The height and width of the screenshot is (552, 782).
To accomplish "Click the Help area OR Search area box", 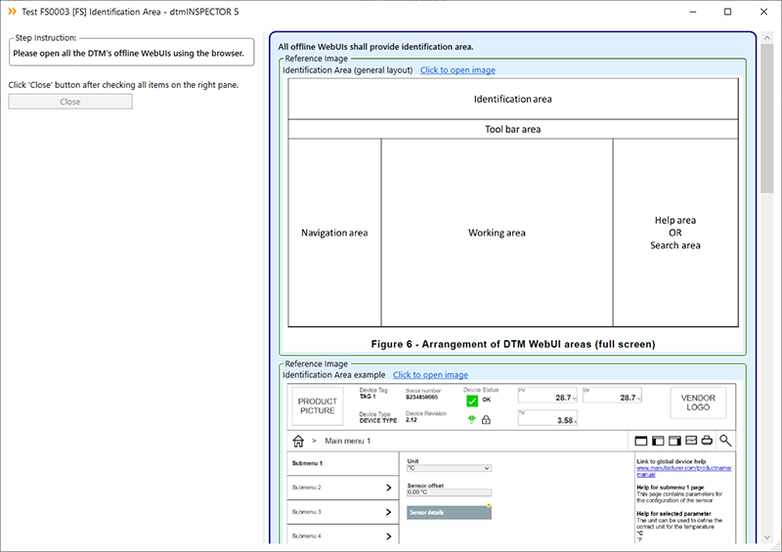I will point(675,233).
